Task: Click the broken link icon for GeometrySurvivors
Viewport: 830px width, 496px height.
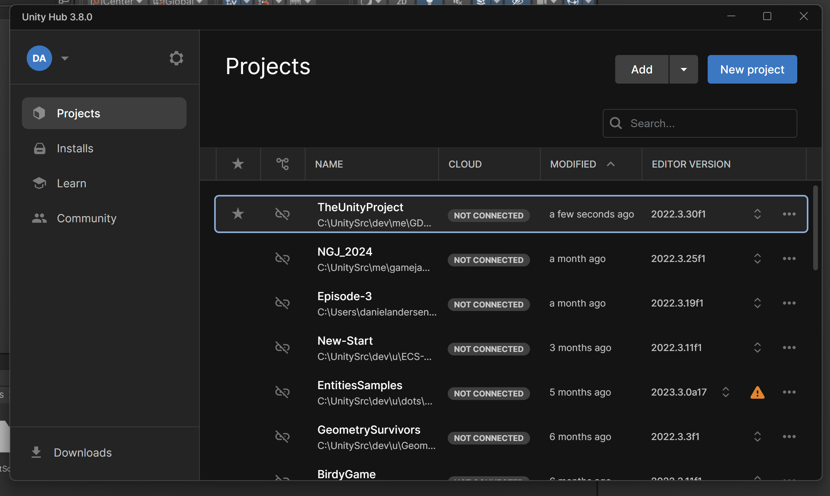Action: [x=282, y=436]
